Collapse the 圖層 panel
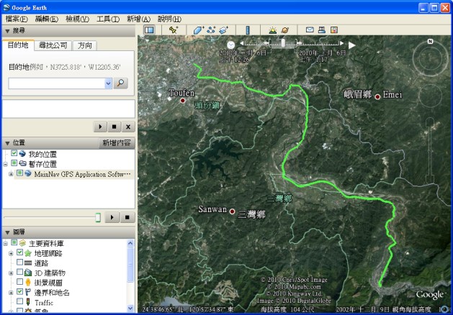 [x=7, y=232]
